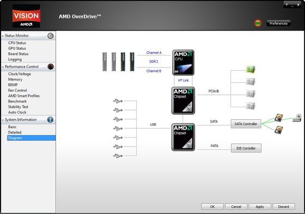Click the third USB port icon
This screenshot has height=214, width=305.
click(x=118, y=119)
